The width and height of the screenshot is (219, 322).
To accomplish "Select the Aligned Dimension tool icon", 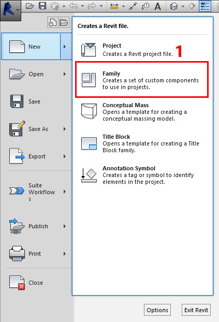I will [133, 6].
